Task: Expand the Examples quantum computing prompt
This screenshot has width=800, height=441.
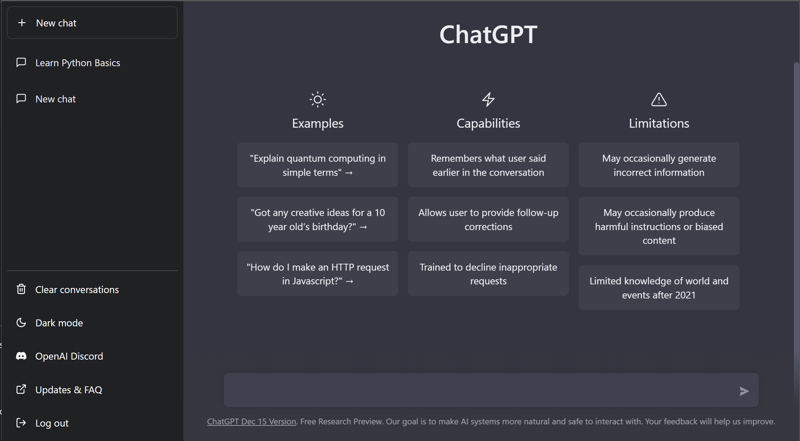Action: (x=318, y=165)
